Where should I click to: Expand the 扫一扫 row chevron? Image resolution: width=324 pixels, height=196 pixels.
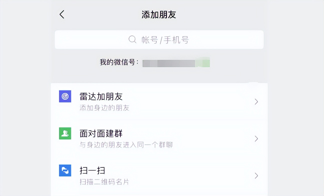point(256,176)
